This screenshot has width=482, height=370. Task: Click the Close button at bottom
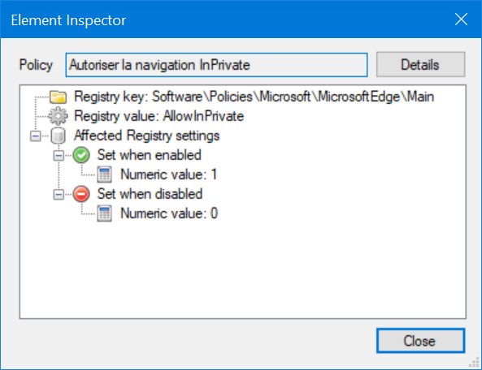(x=420, y=341)
